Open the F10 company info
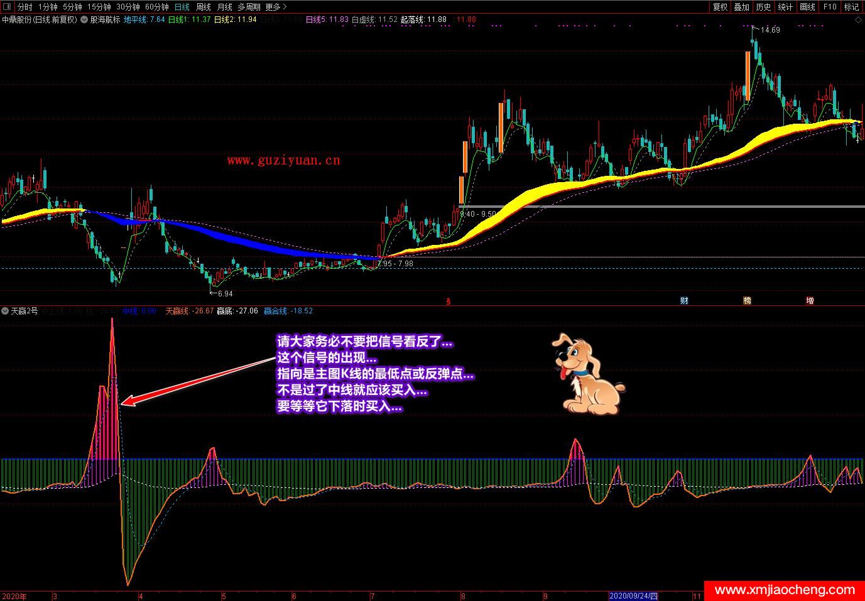Image resolution: width=865 pixels, height=601 pixels. pos(830,7)
